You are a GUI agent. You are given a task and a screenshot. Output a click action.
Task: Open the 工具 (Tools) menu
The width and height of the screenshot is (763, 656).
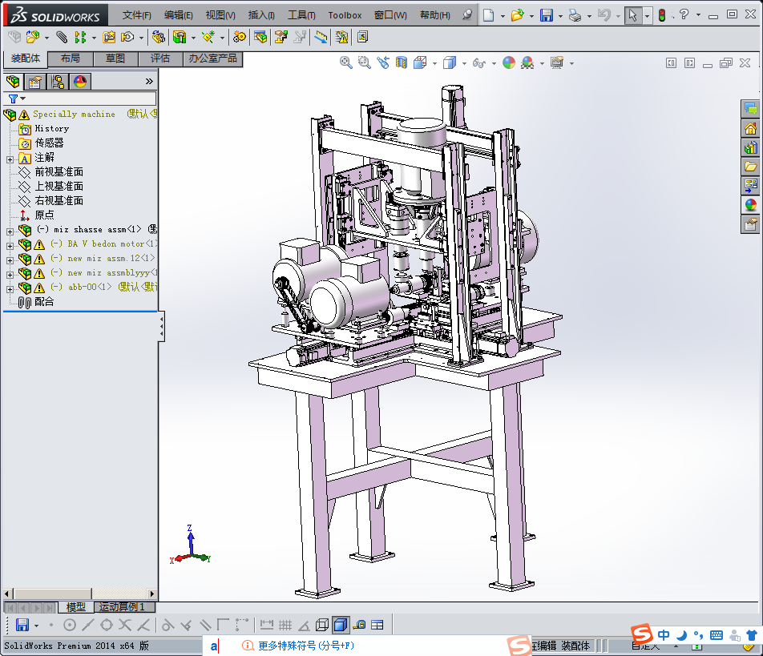point(301,15)
